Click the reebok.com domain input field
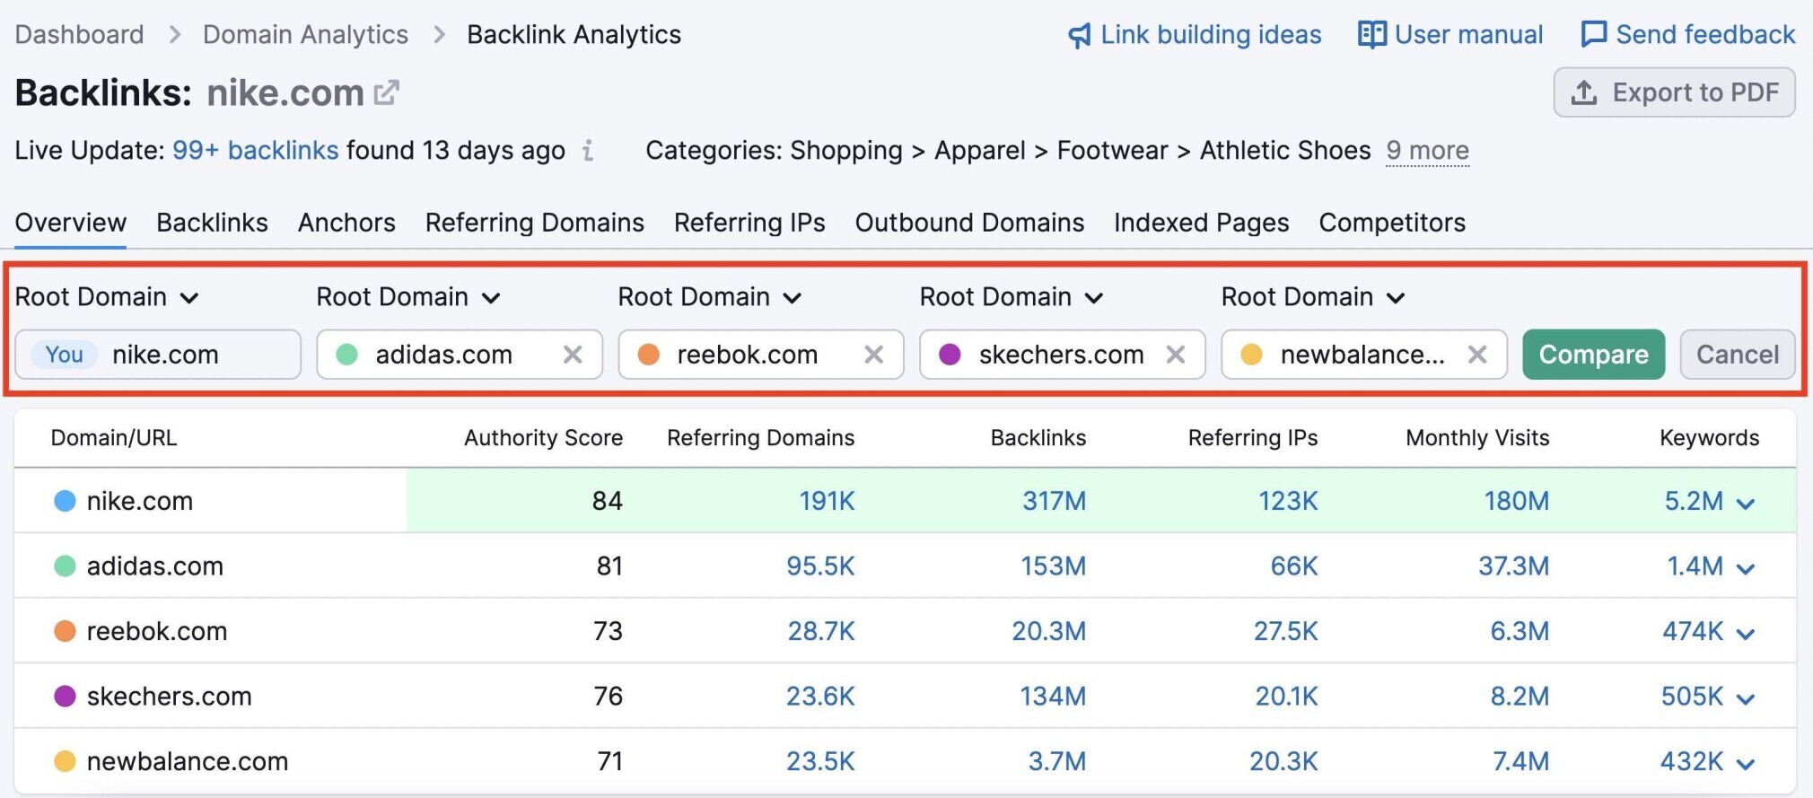Viewport: 1813px width, 798px height. 761,355
